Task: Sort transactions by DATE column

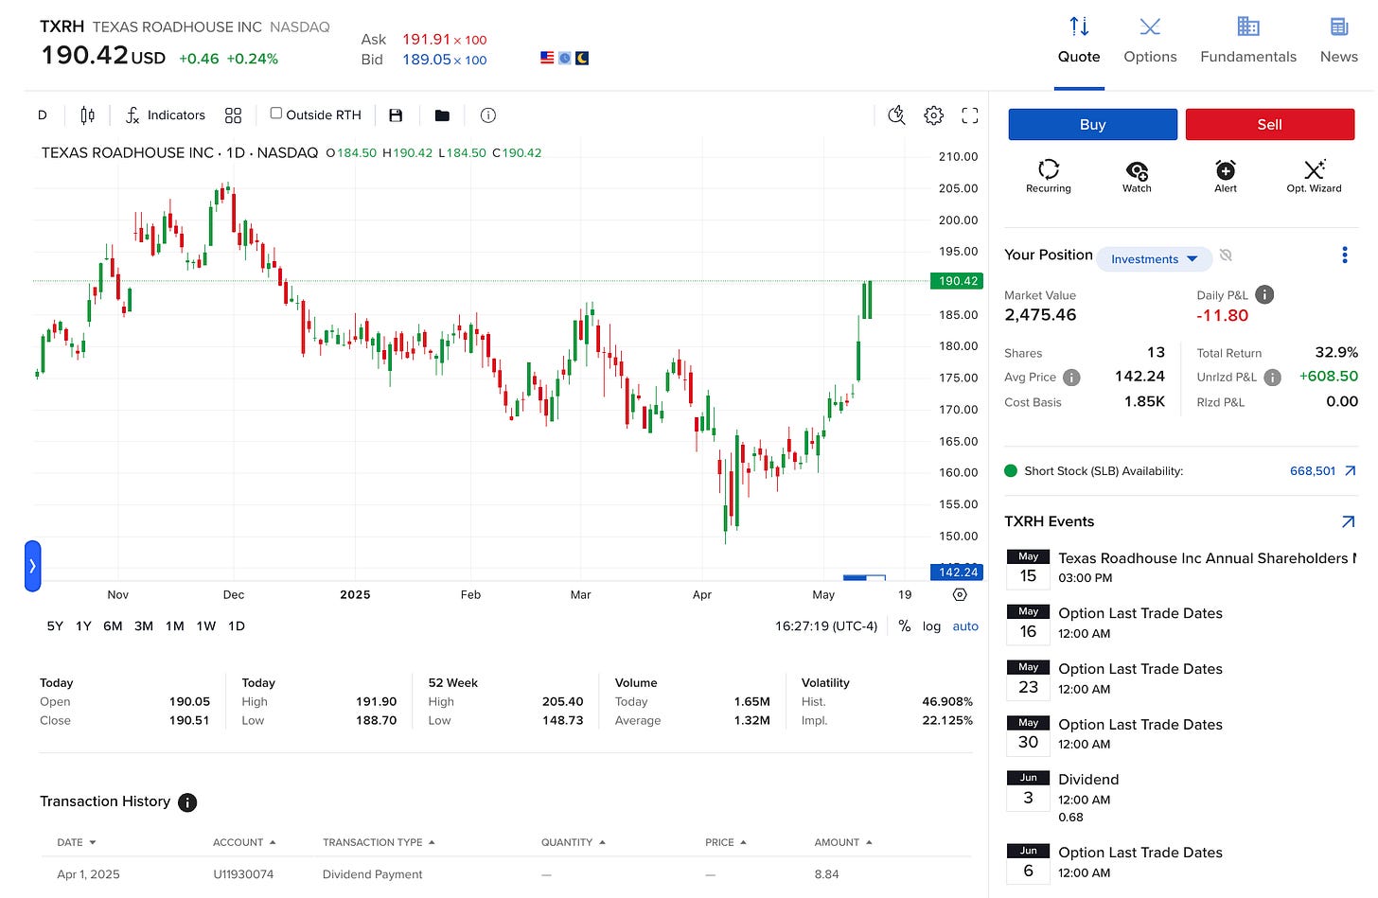Action: (x=76, y=842)
